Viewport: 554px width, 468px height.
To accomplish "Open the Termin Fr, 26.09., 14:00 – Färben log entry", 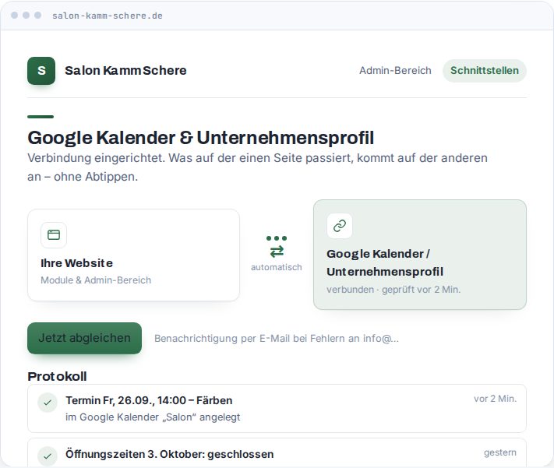I will (x=277, y=408).
